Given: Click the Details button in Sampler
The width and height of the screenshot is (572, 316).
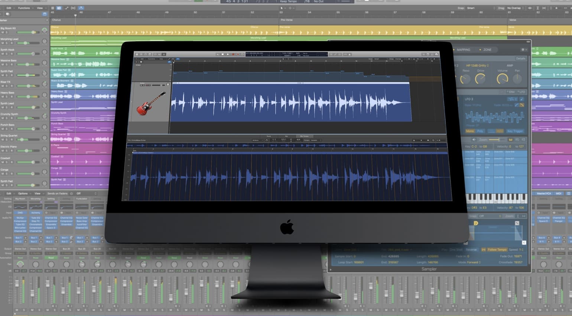Looking at the screenshot, I should click(521, 58).
